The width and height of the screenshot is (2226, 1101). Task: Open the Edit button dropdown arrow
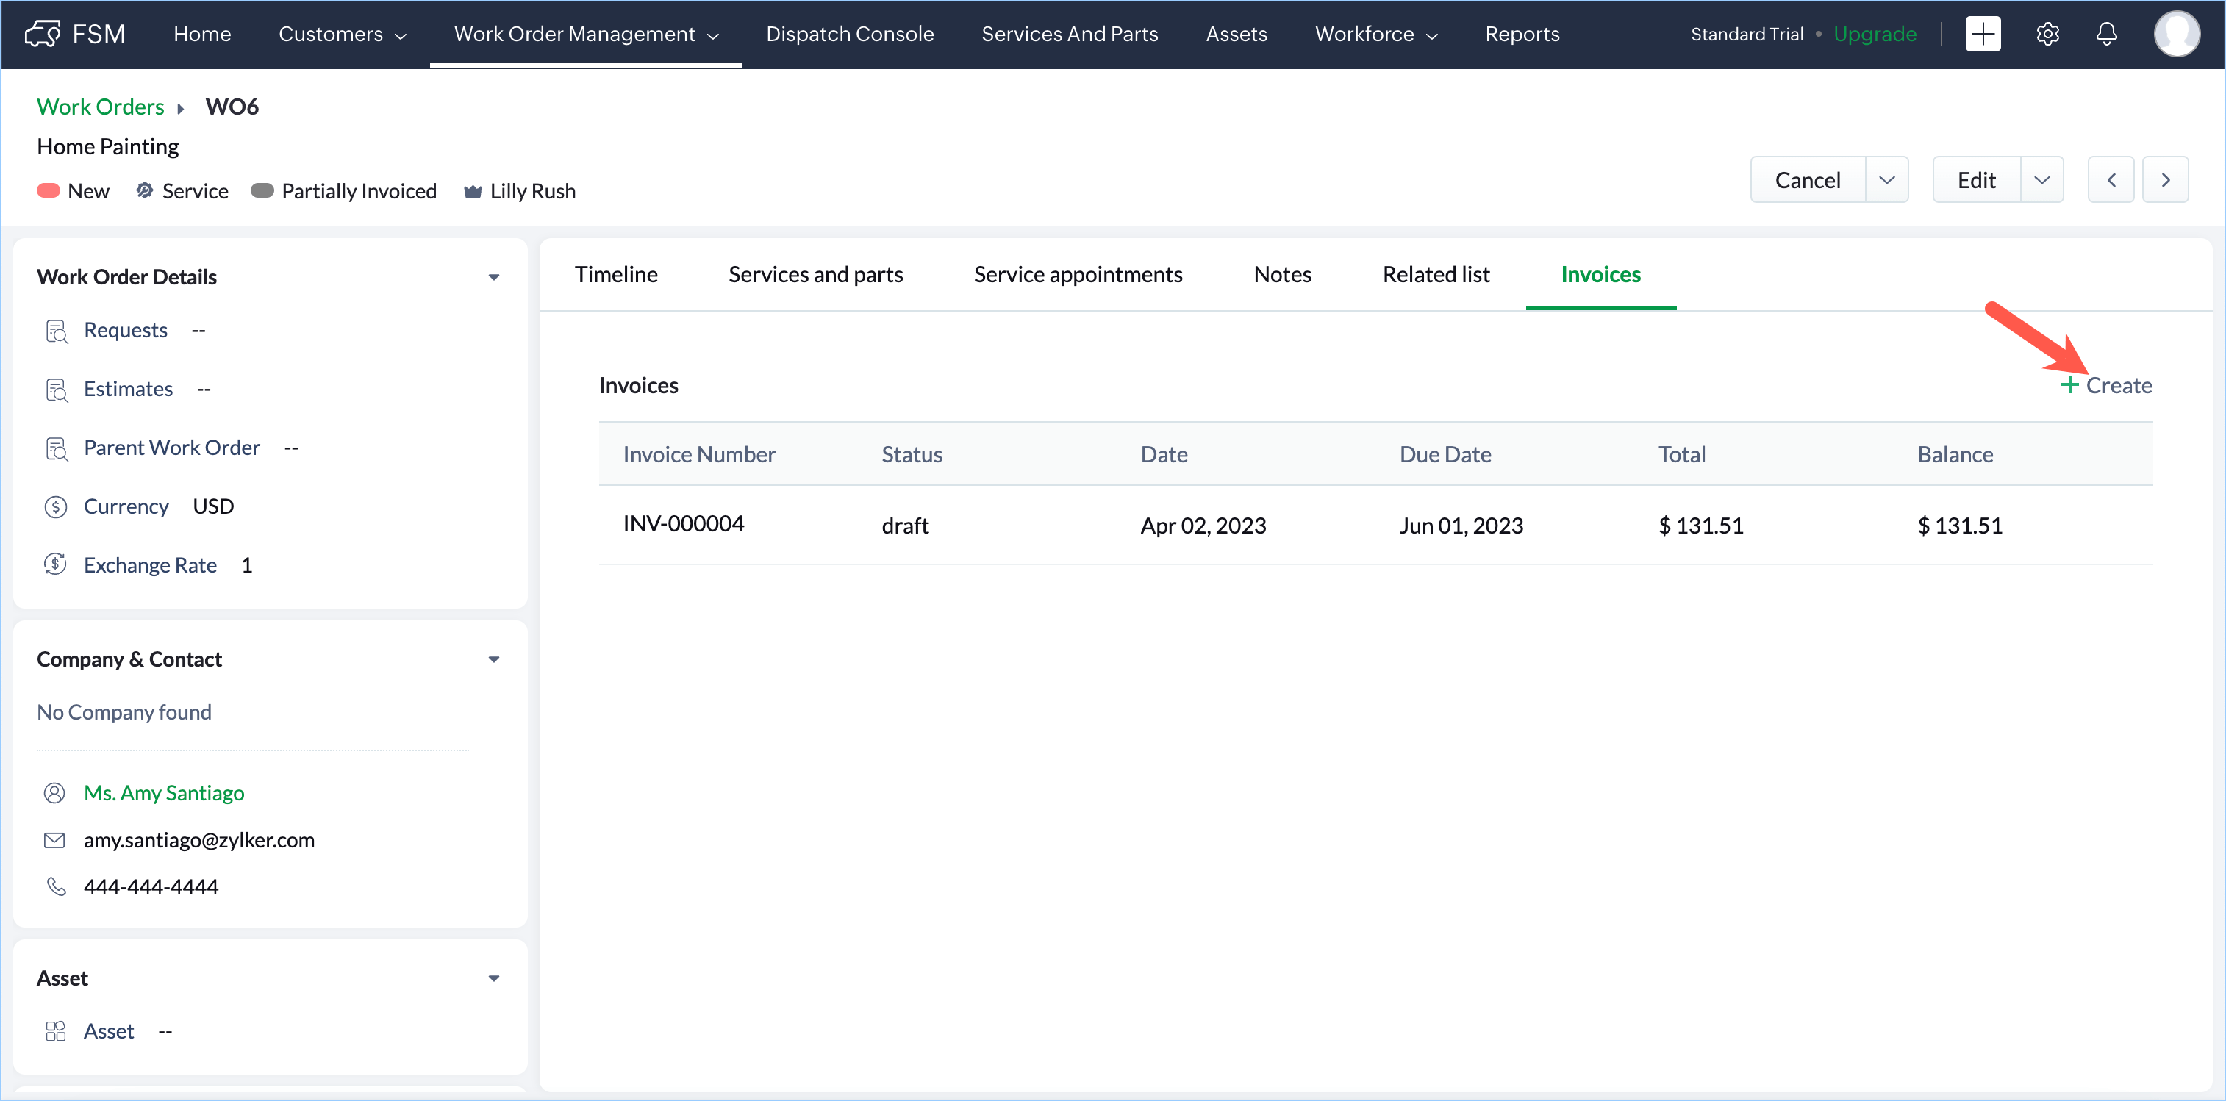(x=2042, y=180)
